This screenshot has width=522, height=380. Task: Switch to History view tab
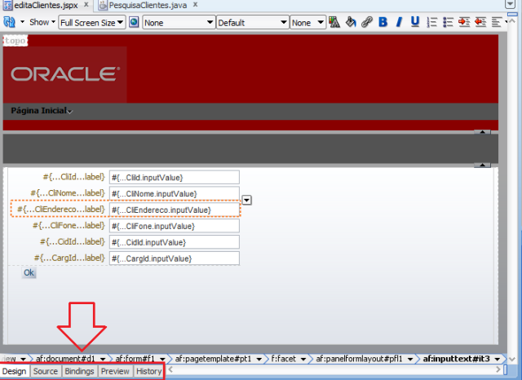[x=148, y=371]
